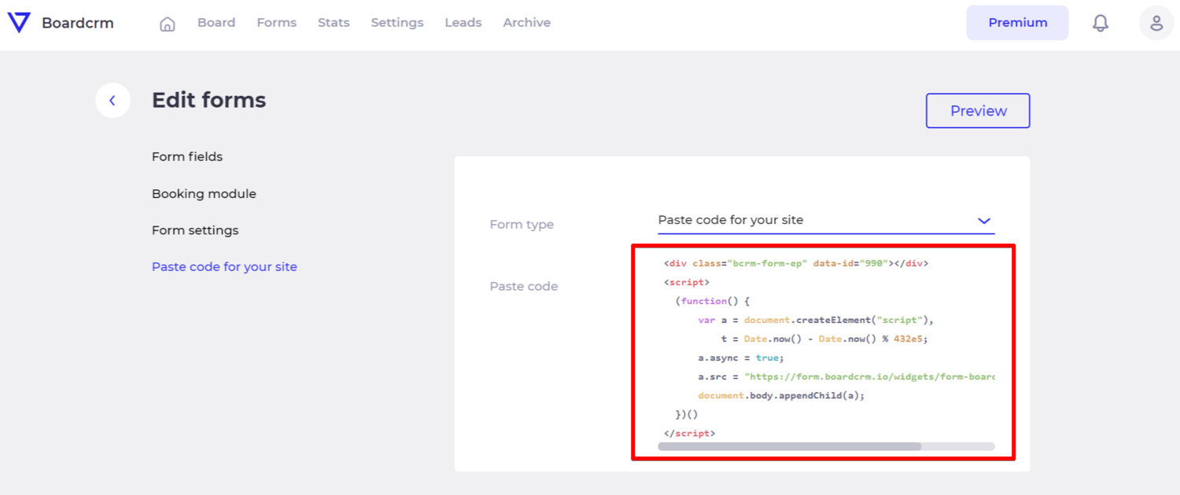Click the })() code line
This screenshot has width=1180, height=495.
tap(687, 414)
